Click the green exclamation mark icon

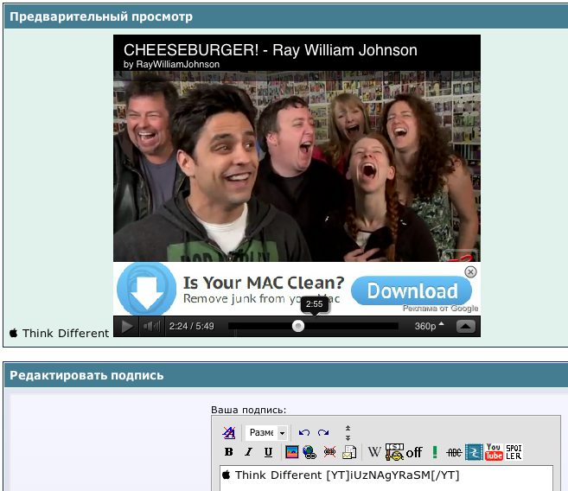[435, 452]
